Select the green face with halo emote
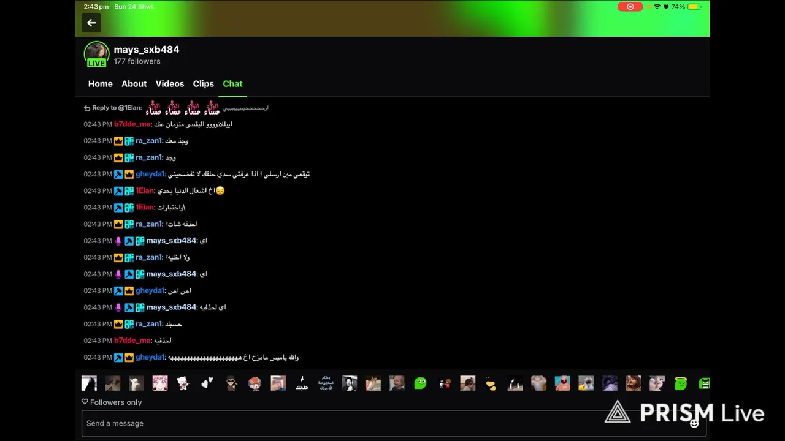Viewport: 785px width, 441px height. click(681, 383)
